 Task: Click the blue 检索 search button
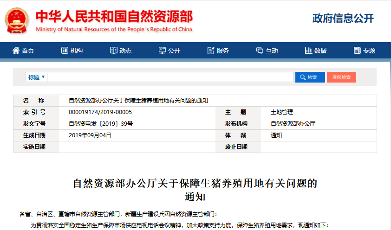(310, 77)
